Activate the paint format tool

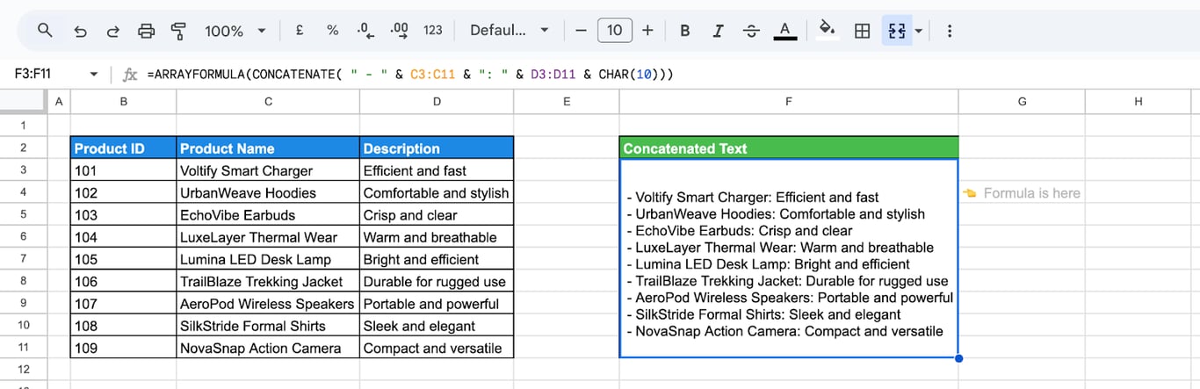pos(178,31)
